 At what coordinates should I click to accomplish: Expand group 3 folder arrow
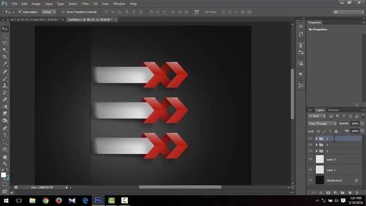click(317, 138)
